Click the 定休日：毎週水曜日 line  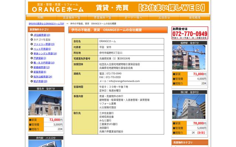[x=110, y=91]
